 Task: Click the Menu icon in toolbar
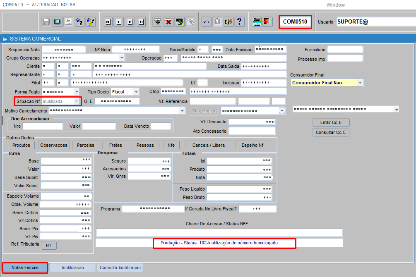coord(257,22)
